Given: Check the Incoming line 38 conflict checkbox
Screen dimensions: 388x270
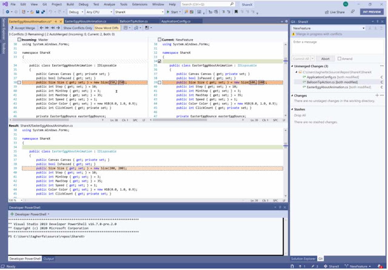Looking at the screenshot, I should pyautogui.click(x=19, y=82).
